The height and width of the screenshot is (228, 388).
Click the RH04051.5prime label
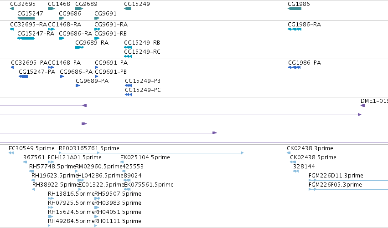(x=118, y=212)
